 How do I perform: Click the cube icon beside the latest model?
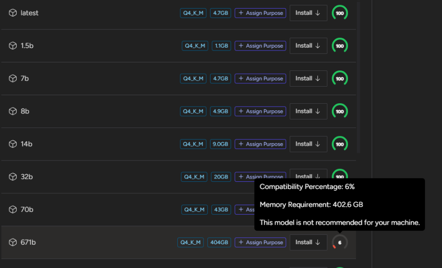pyautogui.click(x=13, y=13)
